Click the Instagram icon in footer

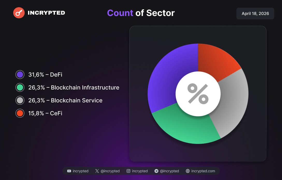[x=128, y=171]
